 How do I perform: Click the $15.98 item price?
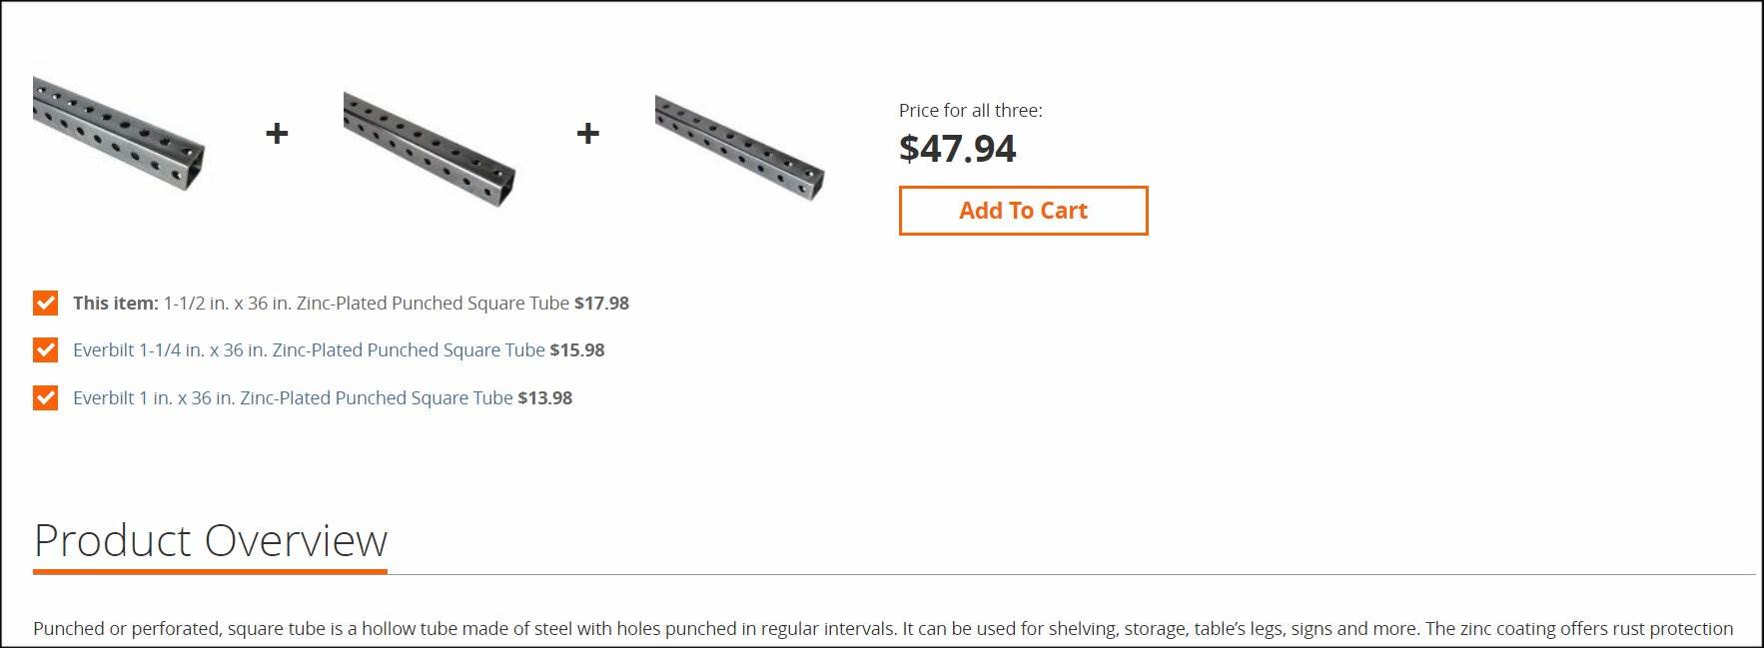coord(577,350)
